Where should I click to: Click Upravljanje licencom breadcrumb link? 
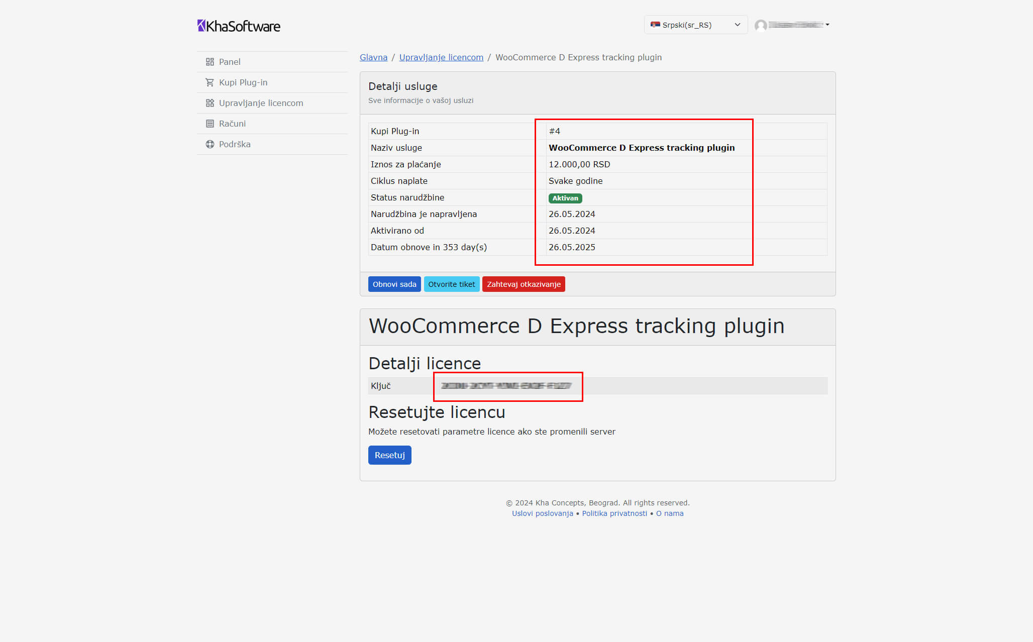[x=441, y=57]
